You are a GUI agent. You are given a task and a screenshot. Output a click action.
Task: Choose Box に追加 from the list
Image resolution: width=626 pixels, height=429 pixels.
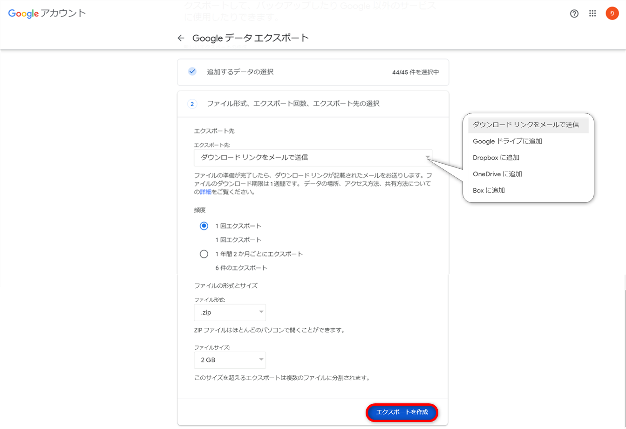tap(489, 190)
